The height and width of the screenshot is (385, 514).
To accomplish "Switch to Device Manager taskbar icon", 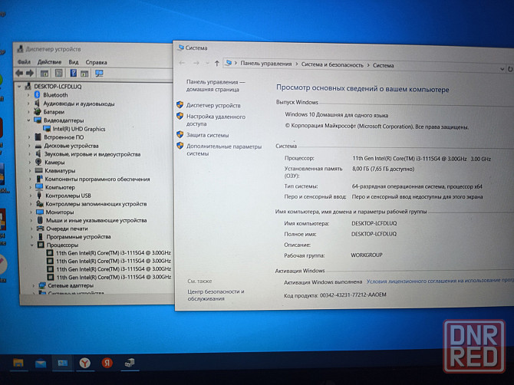I will 130,363.
